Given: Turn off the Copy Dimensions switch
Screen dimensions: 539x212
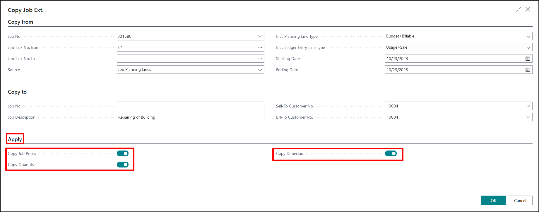Looking at the screenshot, I should (x=391, y=153).
